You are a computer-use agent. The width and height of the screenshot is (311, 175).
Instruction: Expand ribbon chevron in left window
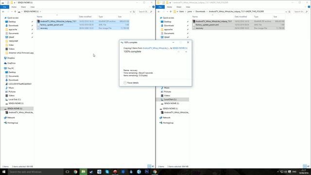tap(150, 7)
